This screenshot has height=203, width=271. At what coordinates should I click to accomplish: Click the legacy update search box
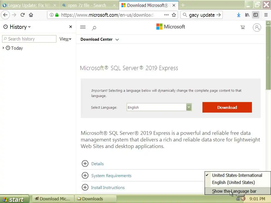[x=201, y=15]
